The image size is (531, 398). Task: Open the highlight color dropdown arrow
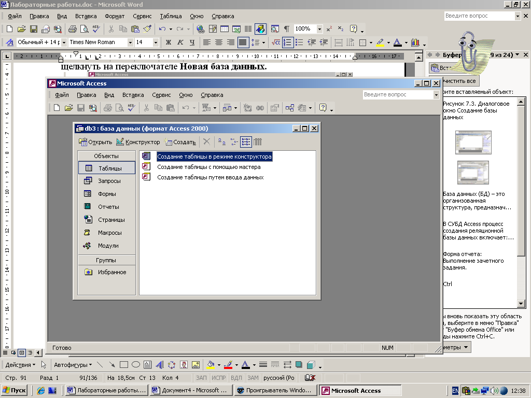[x=388, y=42]
